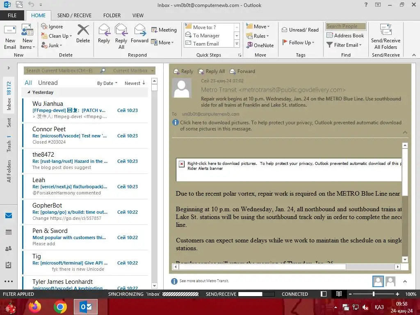Send message to OneNote
This screenshot has width=420, height=315.
point(260,45)
